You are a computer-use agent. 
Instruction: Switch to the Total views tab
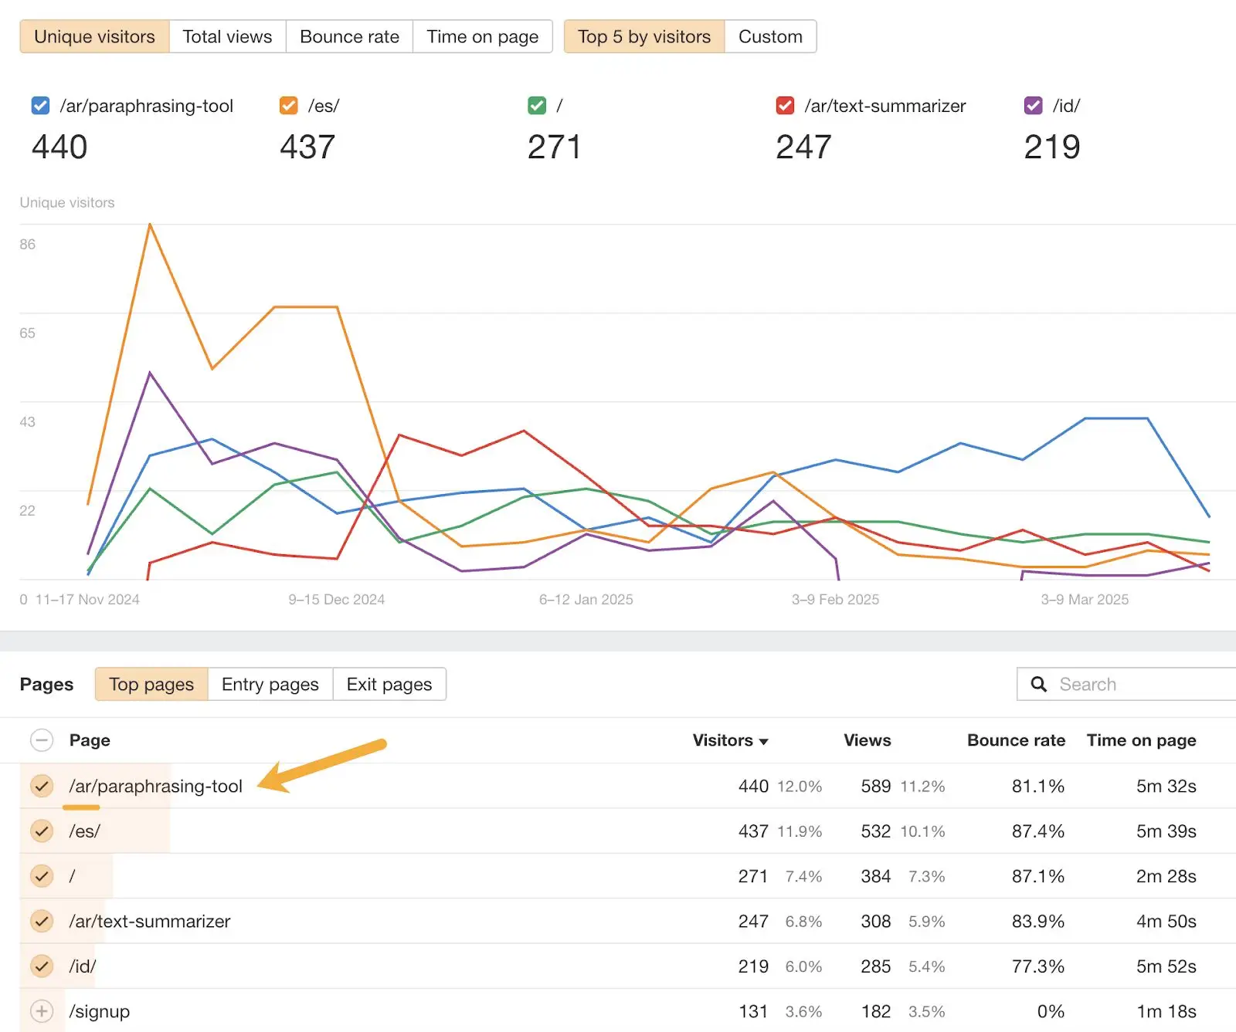[x=227, y=36]
